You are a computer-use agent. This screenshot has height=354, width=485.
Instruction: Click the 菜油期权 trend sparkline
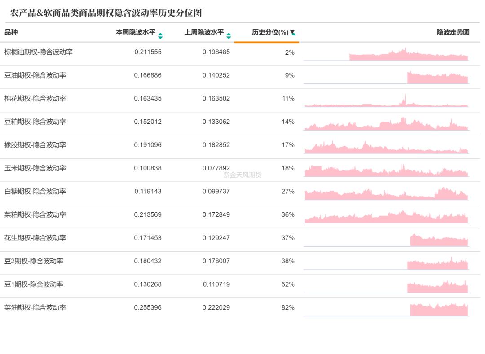pos(439,310)
